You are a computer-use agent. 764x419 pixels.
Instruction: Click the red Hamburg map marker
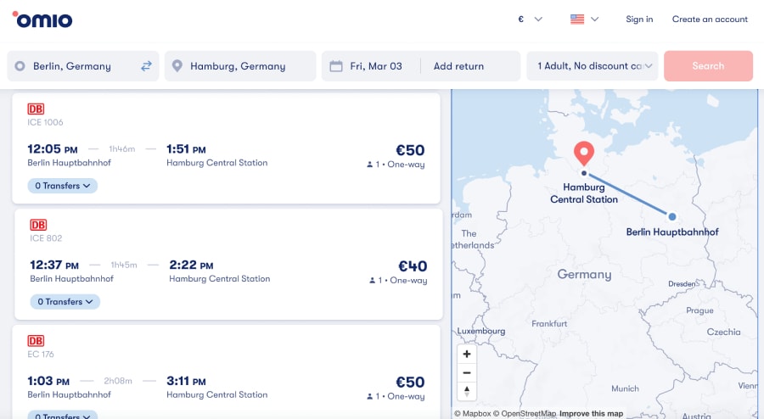click(584, 154)
